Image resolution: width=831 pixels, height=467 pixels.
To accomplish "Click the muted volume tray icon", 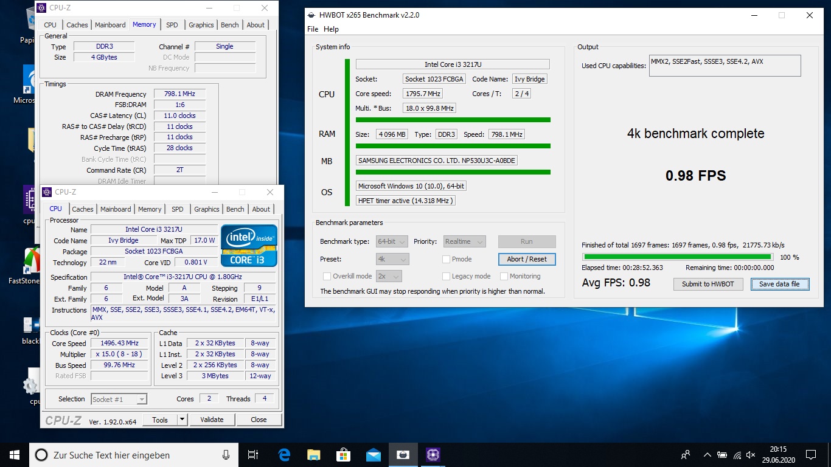I will (751, 455).
